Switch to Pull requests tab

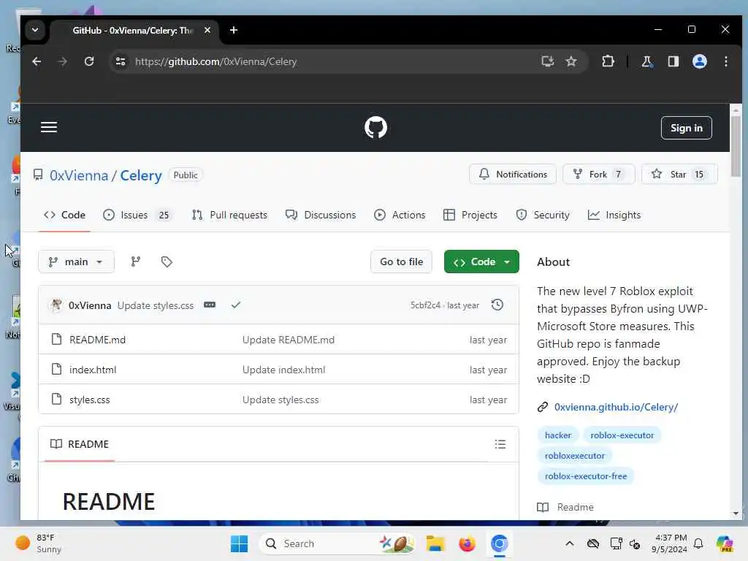tap(229, 215)
